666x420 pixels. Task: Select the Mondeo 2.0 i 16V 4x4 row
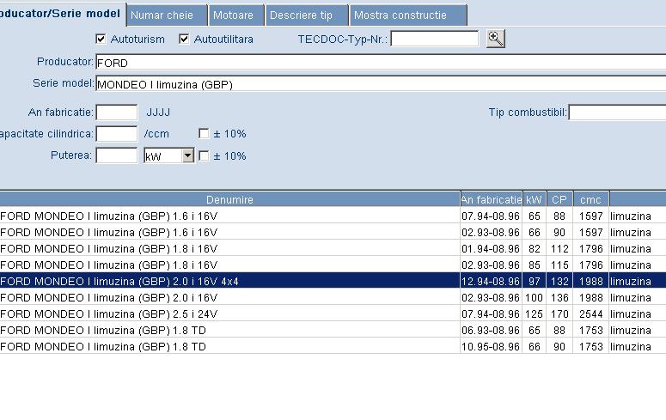[x=229, y=281]
